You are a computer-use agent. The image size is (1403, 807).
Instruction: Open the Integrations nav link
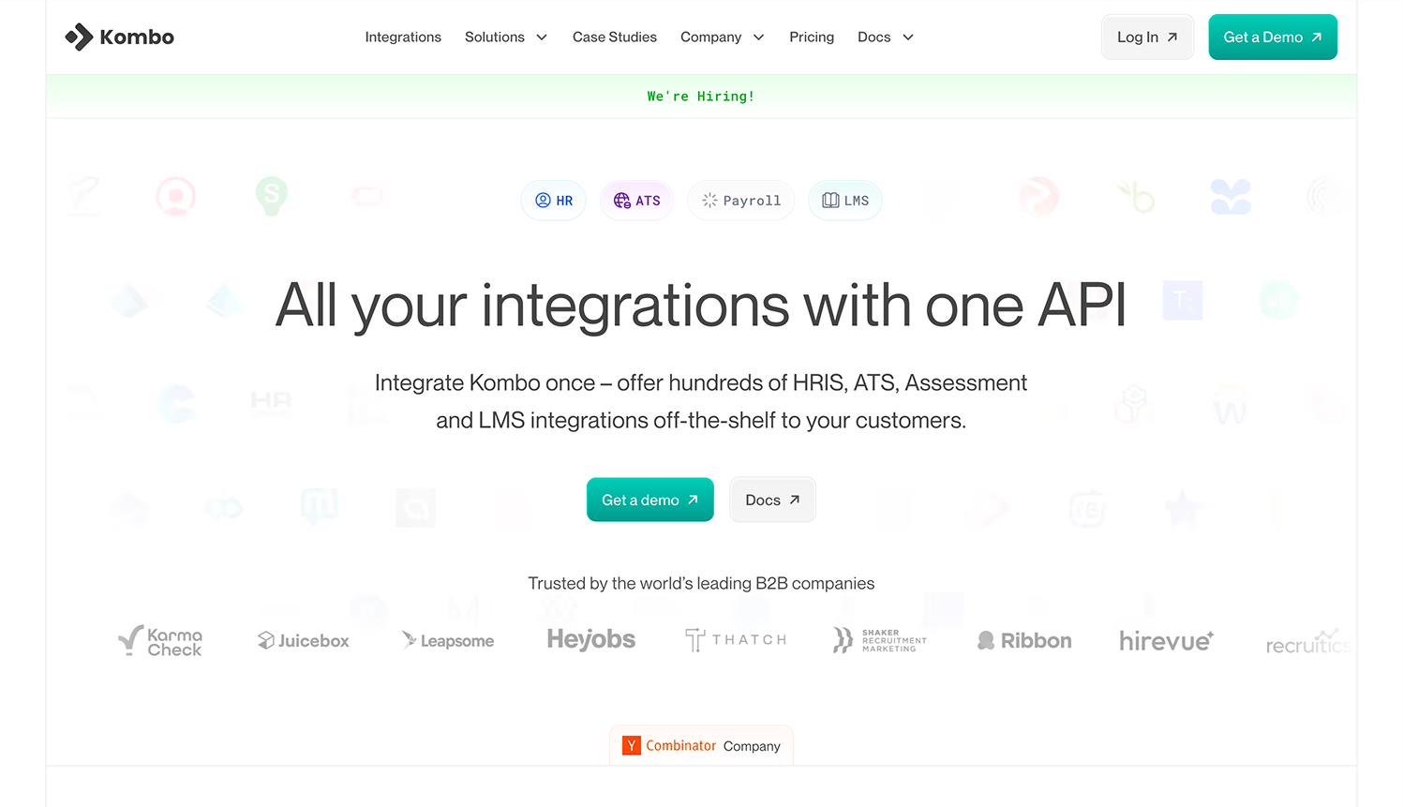coord(403,37)
